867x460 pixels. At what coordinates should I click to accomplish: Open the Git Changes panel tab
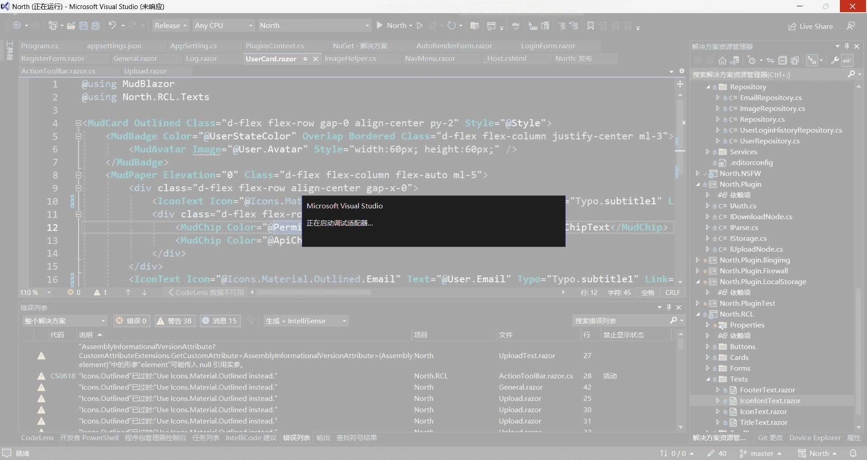tap(770, 438)
